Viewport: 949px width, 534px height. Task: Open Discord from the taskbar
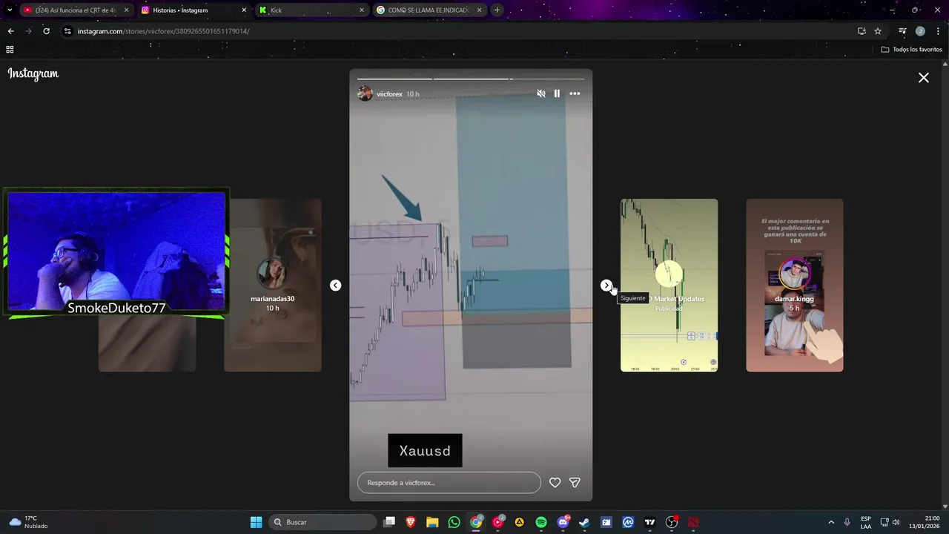(x=563, y=522)
